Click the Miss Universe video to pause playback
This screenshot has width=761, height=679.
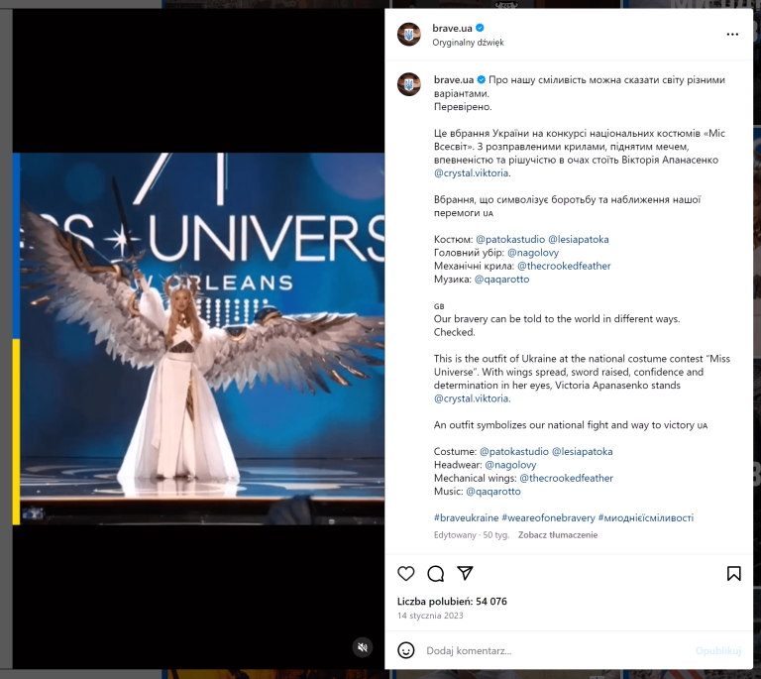tap(198, 337)
